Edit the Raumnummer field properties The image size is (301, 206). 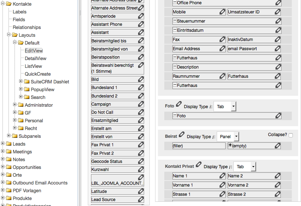point(222,76)
